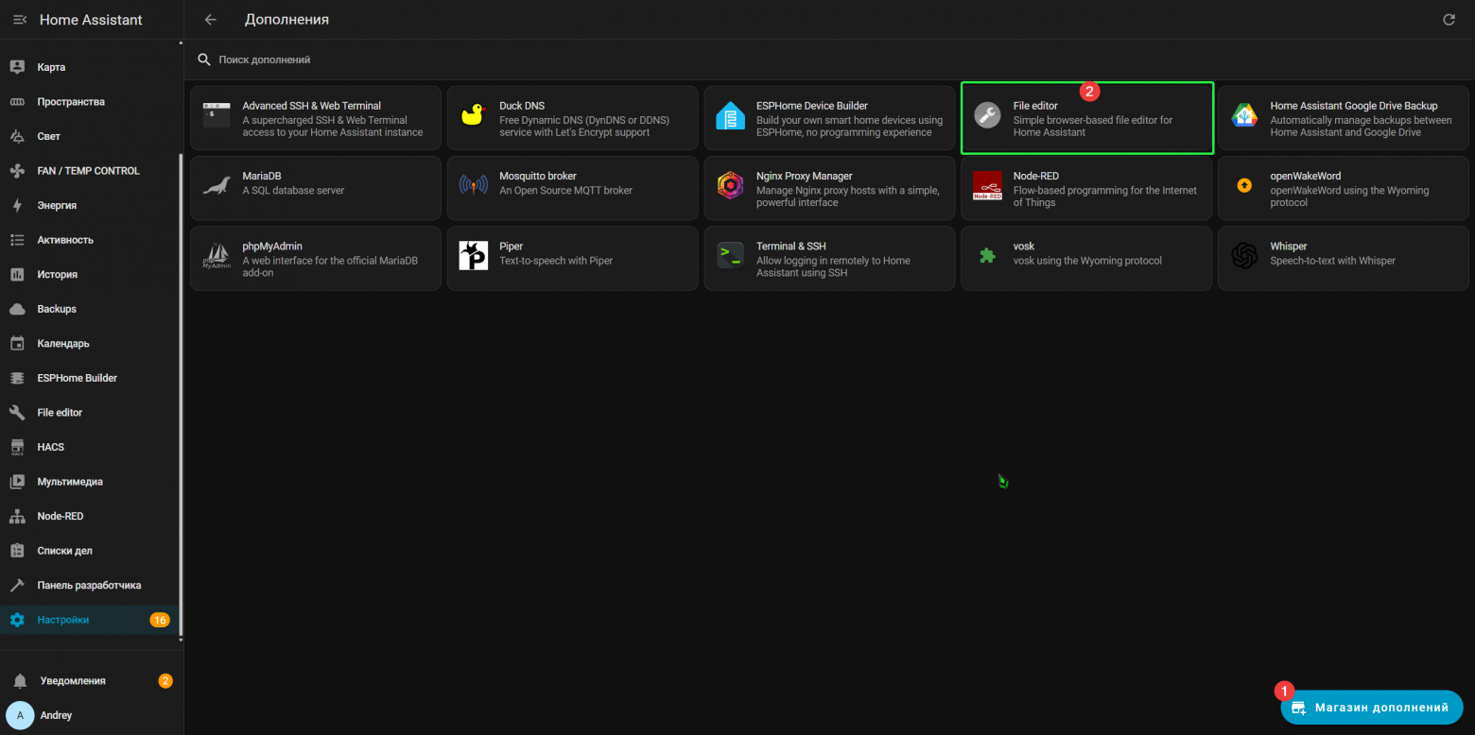Open Календарь in the sidebar
This screenshot has height=735, width=1475.
click(x=89, y=343)
